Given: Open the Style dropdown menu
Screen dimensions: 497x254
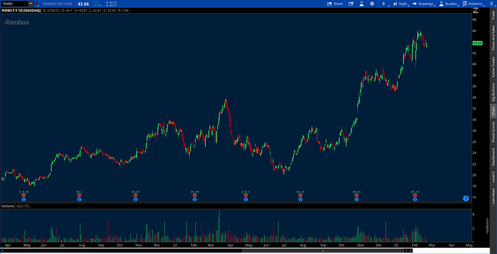Looking at the screenshot, I should (400, 4).
